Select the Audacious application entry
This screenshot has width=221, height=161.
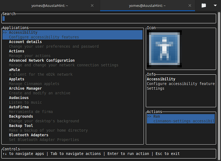click(x=19, y=98)
